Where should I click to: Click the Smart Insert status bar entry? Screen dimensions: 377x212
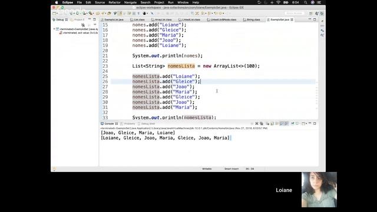click(232, 169)
